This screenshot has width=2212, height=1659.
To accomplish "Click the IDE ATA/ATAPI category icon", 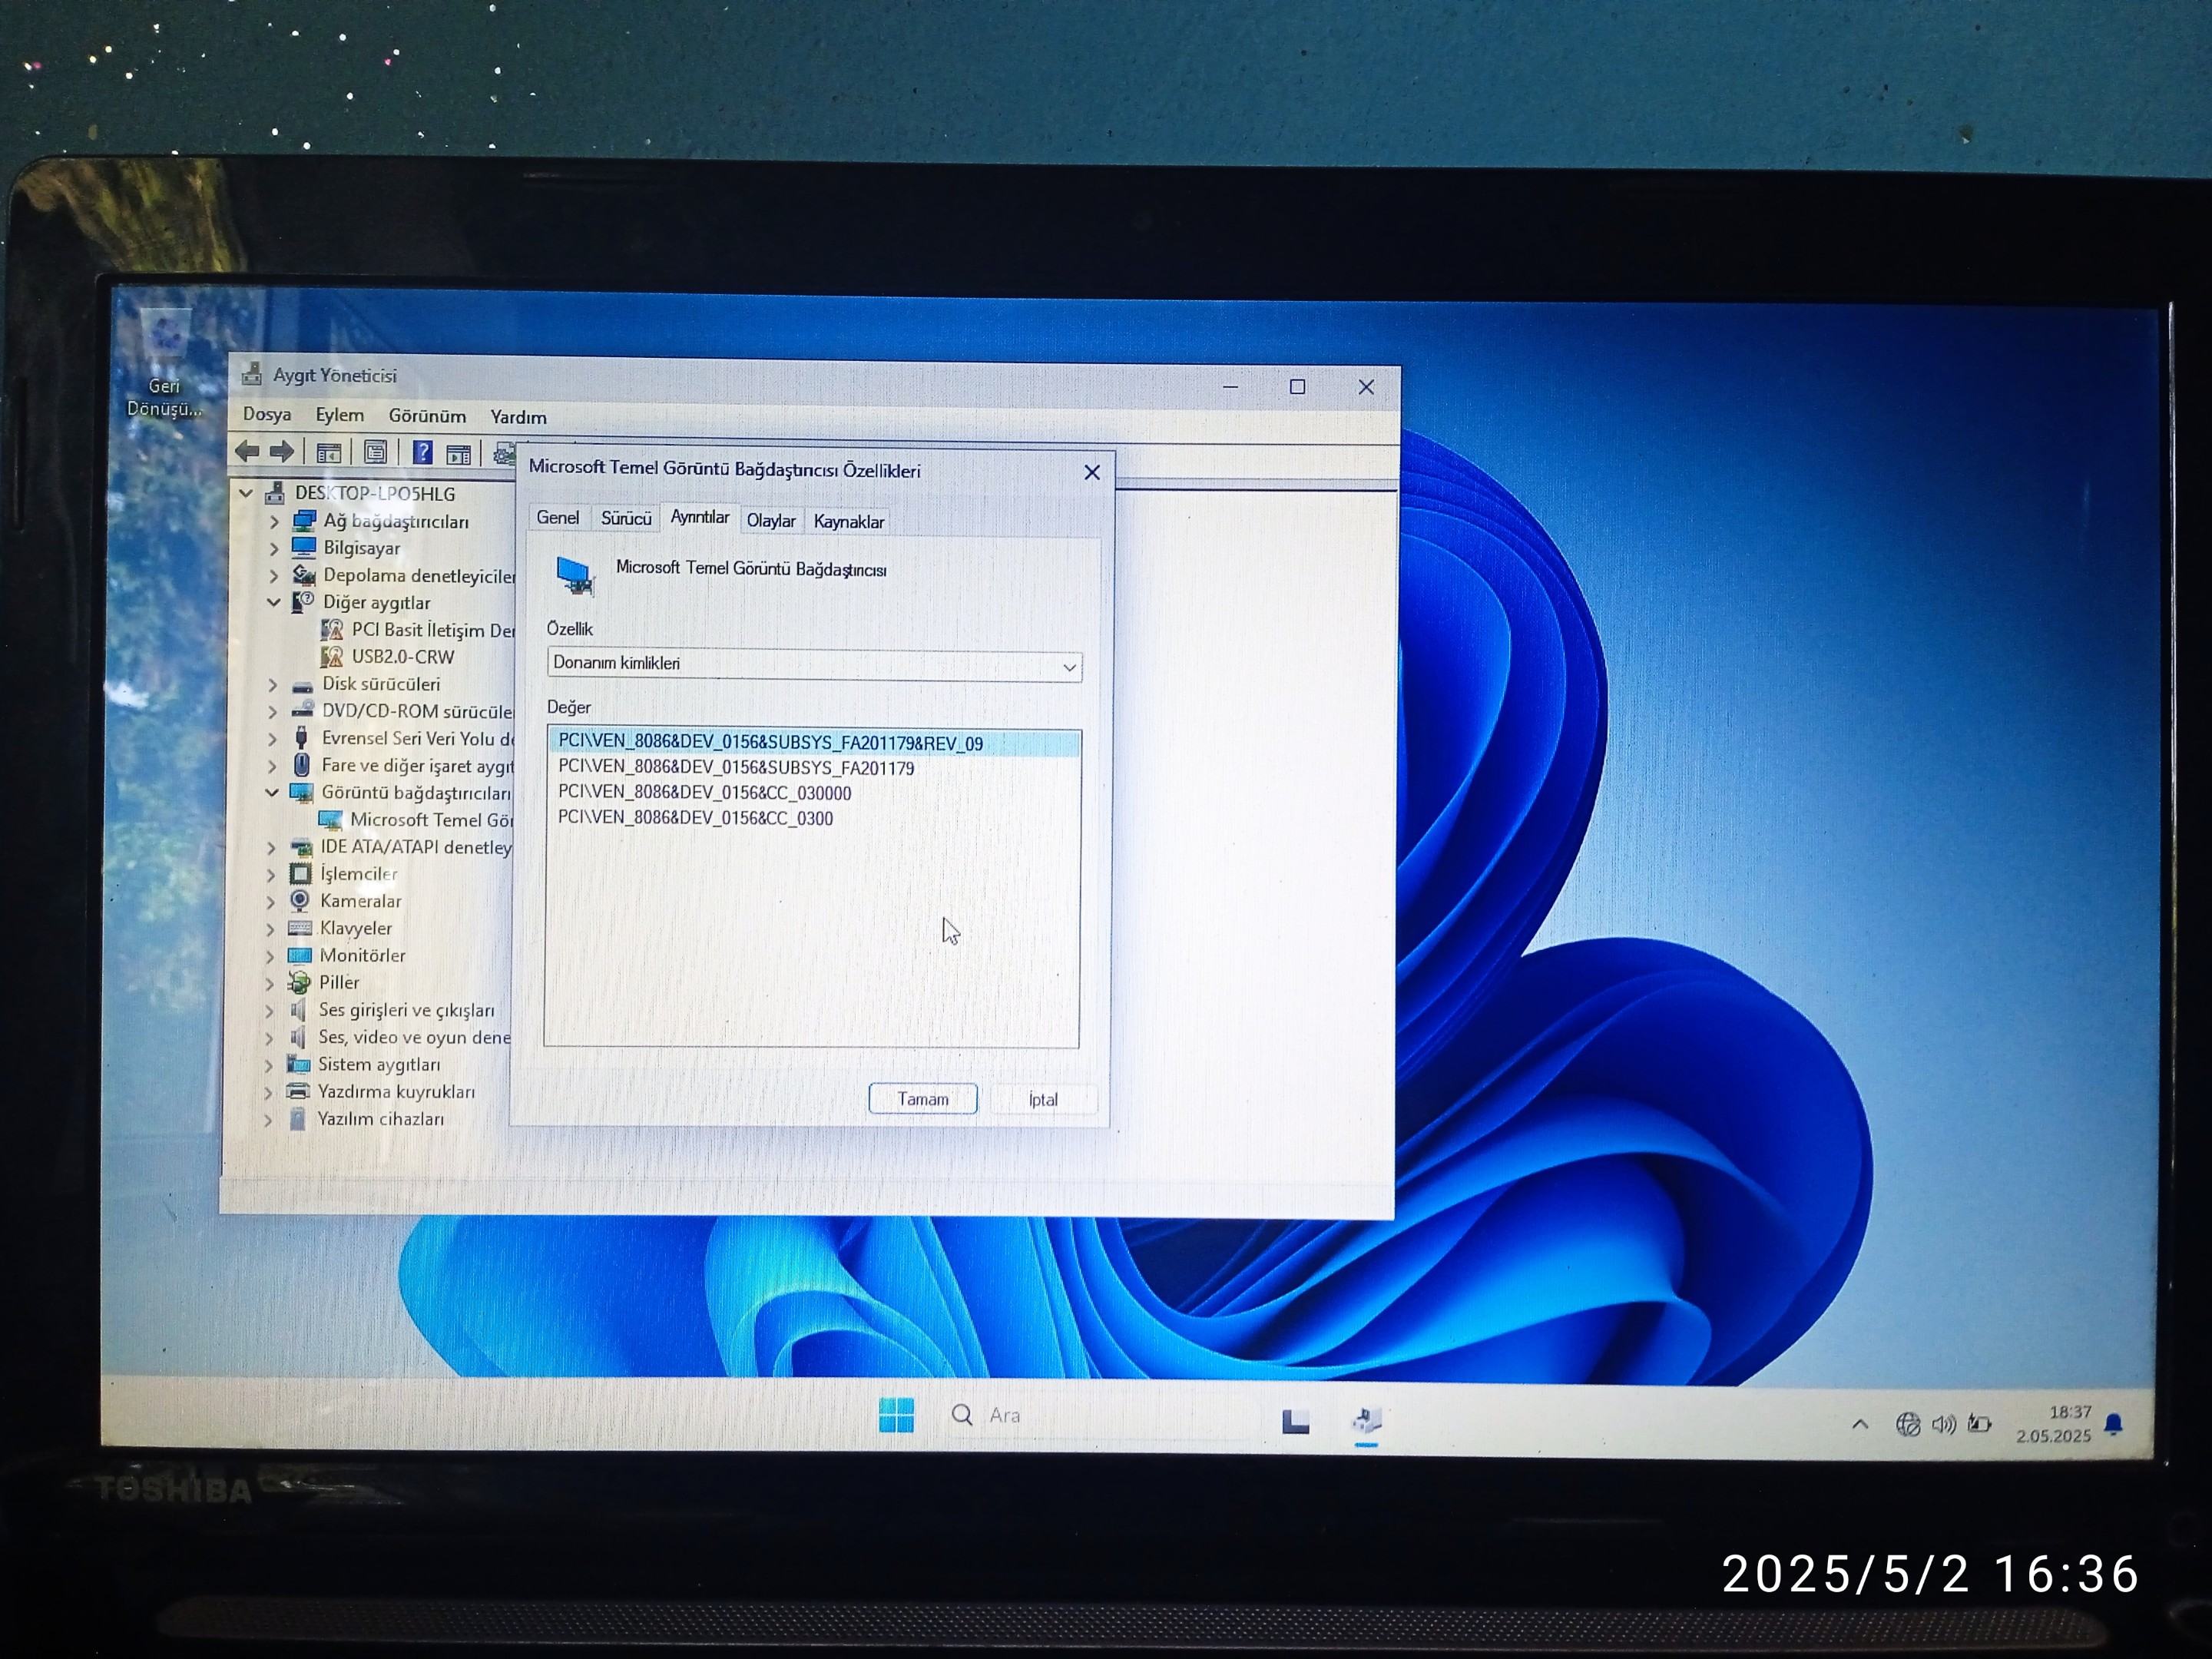I will pos(301,847).
